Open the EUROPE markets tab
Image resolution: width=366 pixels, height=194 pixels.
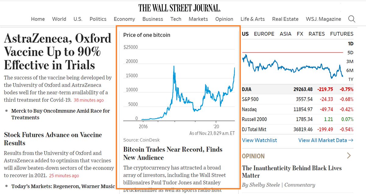(264, 34)
